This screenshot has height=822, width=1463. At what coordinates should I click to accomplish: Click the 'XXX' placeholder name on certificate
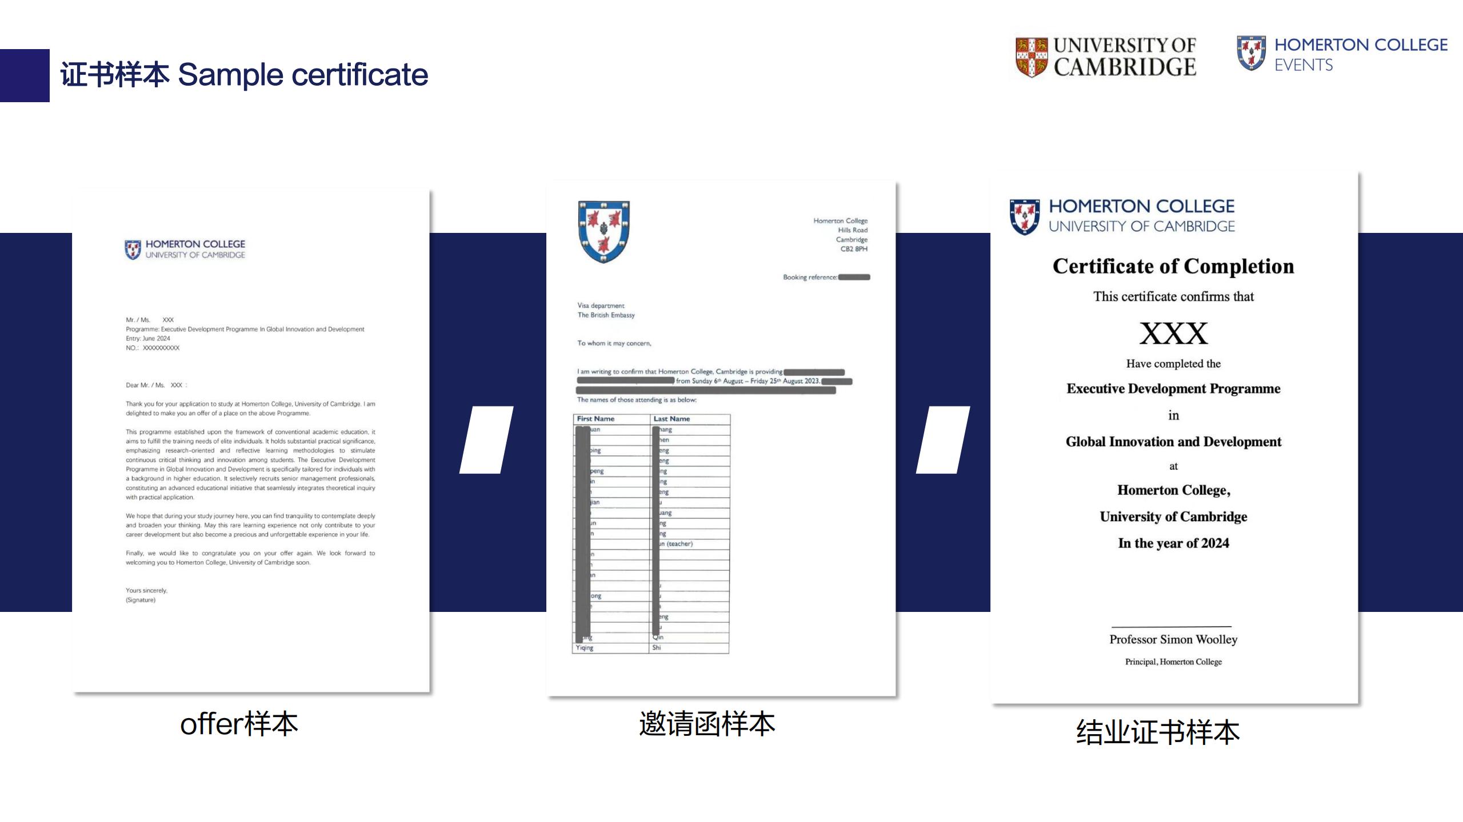click(x=1173, y=333)
